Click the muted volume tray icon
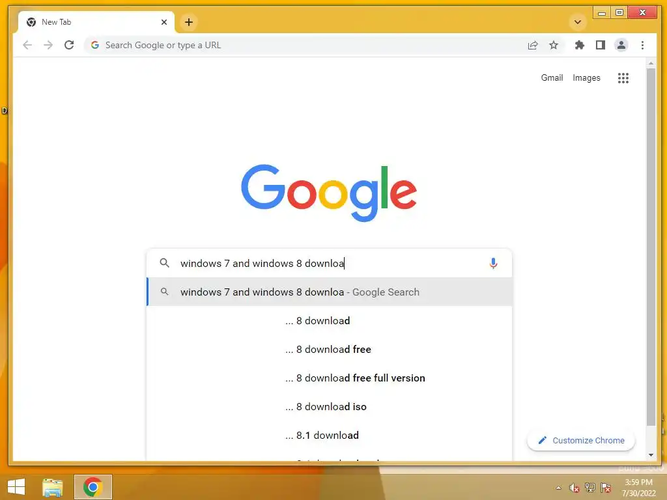667x500 pixels. (574, 488)
